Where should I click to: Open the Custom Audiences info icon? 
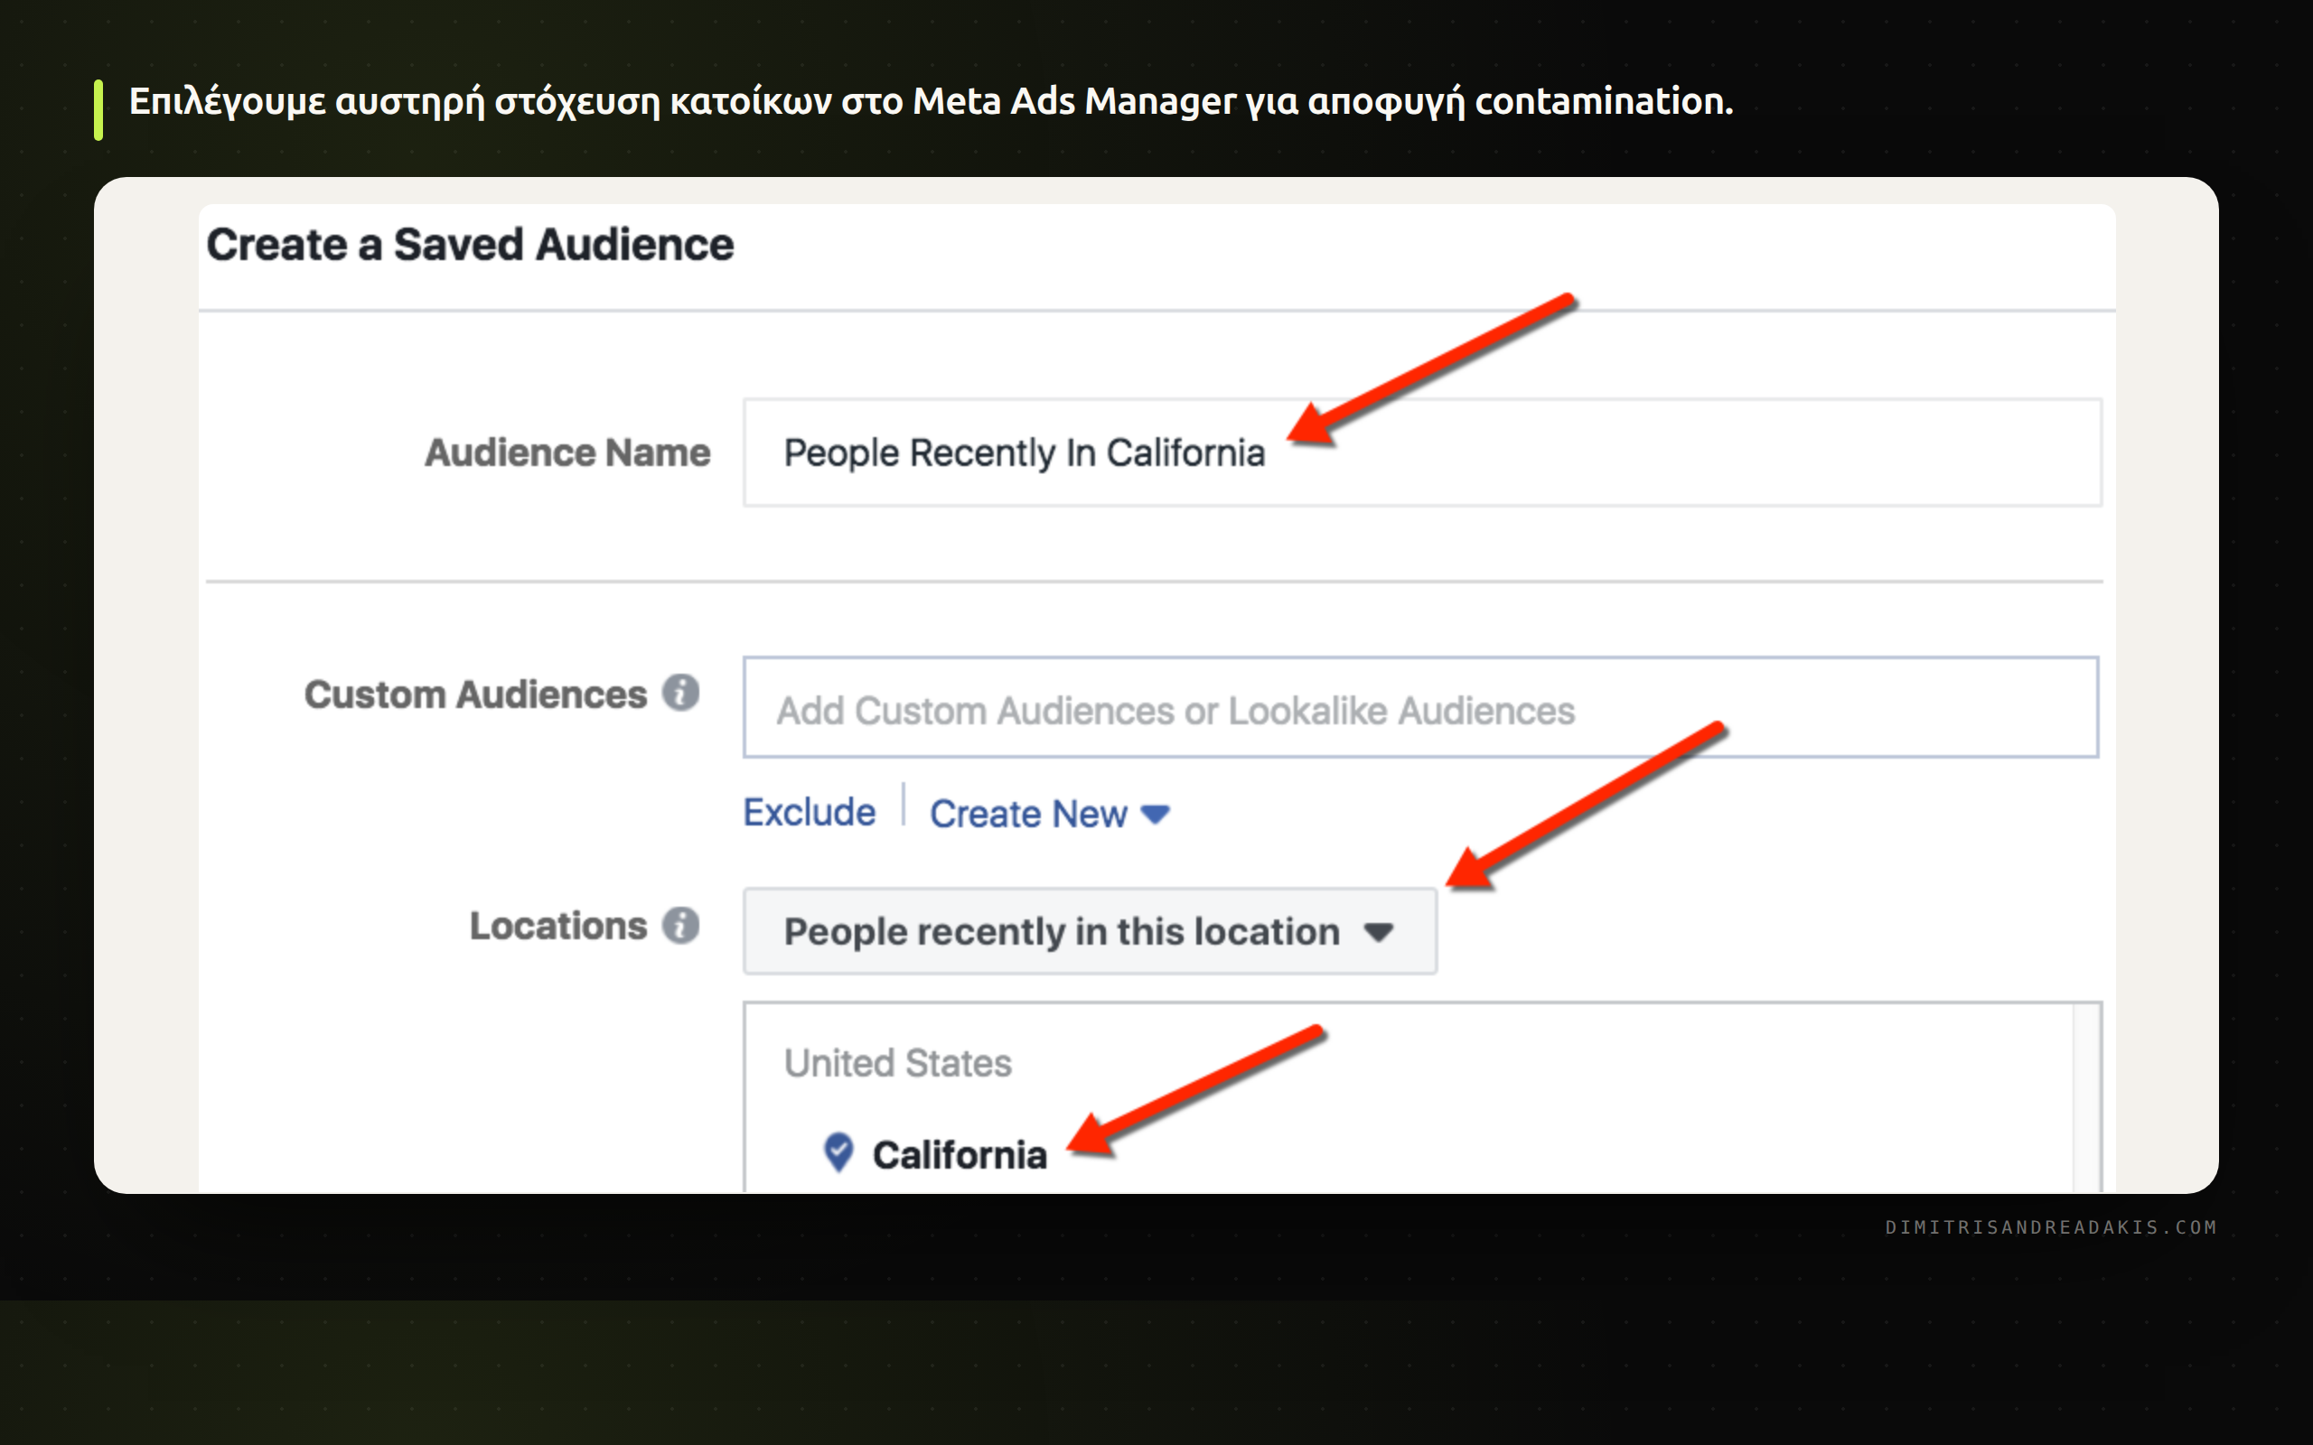[680, 693]
